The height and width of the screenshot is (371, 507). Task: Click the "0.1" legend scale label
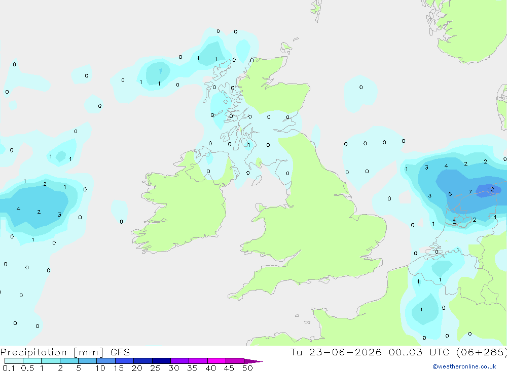tap(9, 368)
